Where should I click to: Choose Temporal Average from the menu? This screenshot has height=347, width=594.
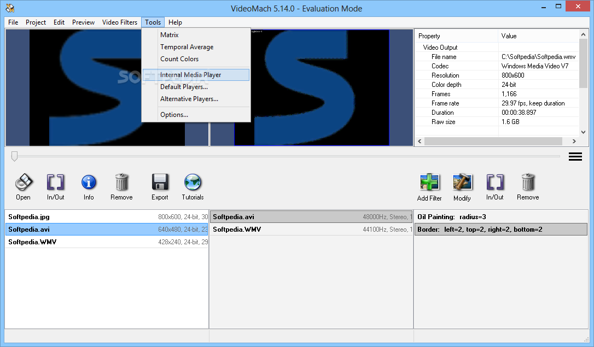tap(196, 47)
